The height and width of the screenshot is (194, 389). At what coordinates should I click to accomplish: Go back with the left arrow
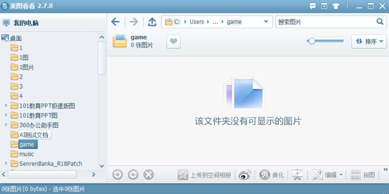[x=115, y=22]
